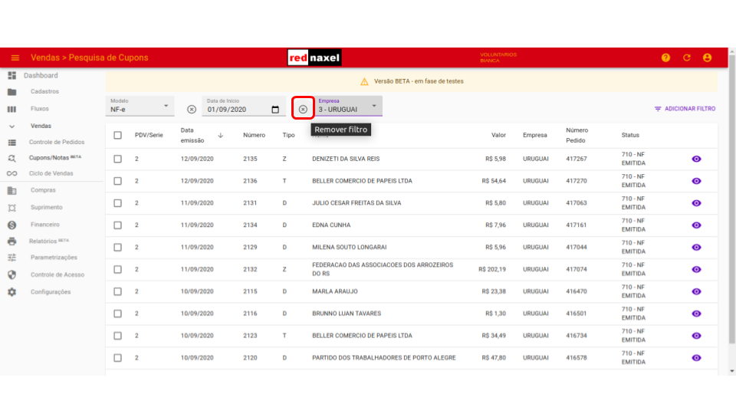Check the row for number 2131
Image resolution: width=736 pixels, height=414 pixels.
click(x=118, y=202)
